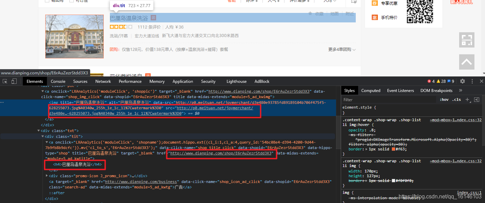Open the Performance tab
This screenshot has height=203, width=485.
coord(130,81)
